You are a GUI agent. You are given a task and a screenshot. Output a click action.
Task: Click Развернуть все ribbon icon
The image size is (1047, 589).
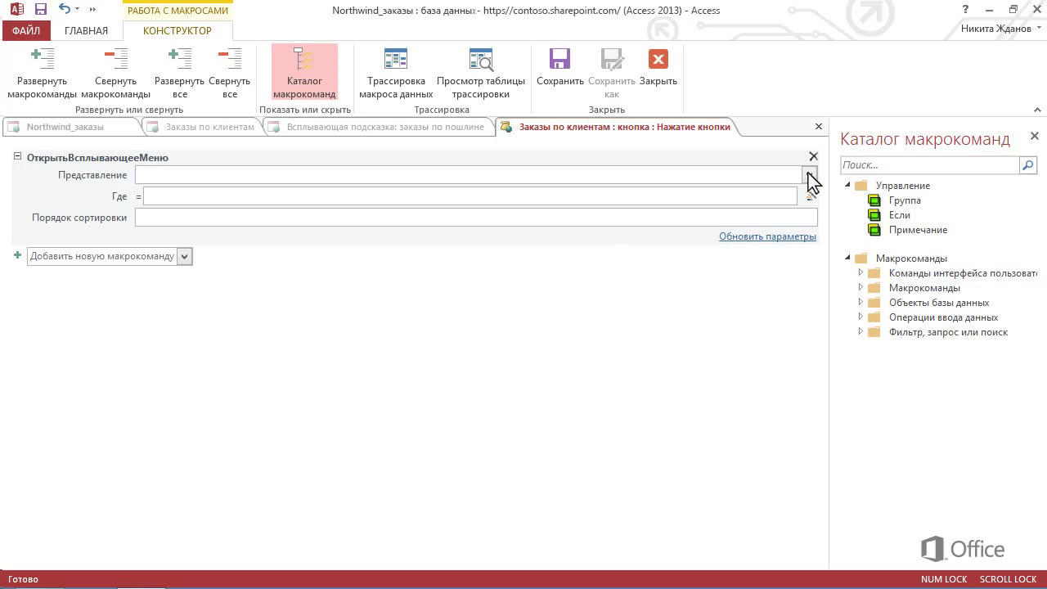click(x=179, y=73)
